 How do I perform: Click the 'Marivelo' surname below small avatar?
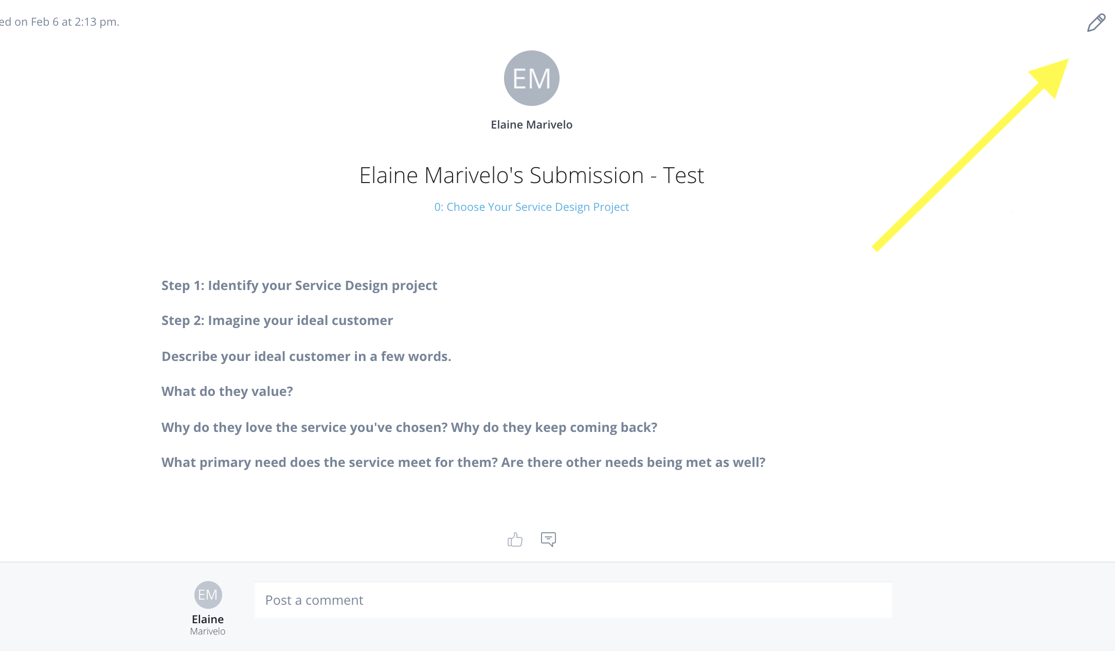[x=208, y=631]
